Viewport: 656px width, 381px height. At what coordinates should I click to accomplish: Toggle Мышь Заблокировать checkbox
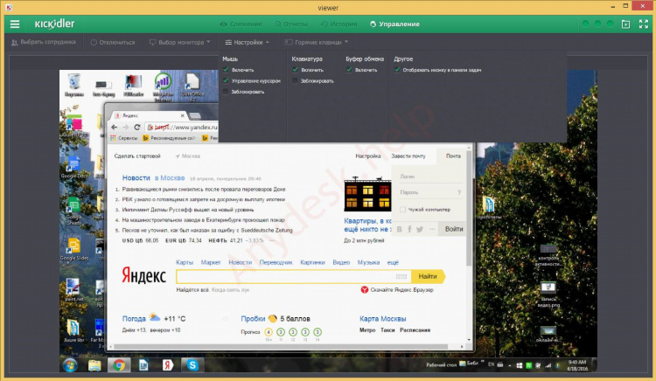pos(226,92)
